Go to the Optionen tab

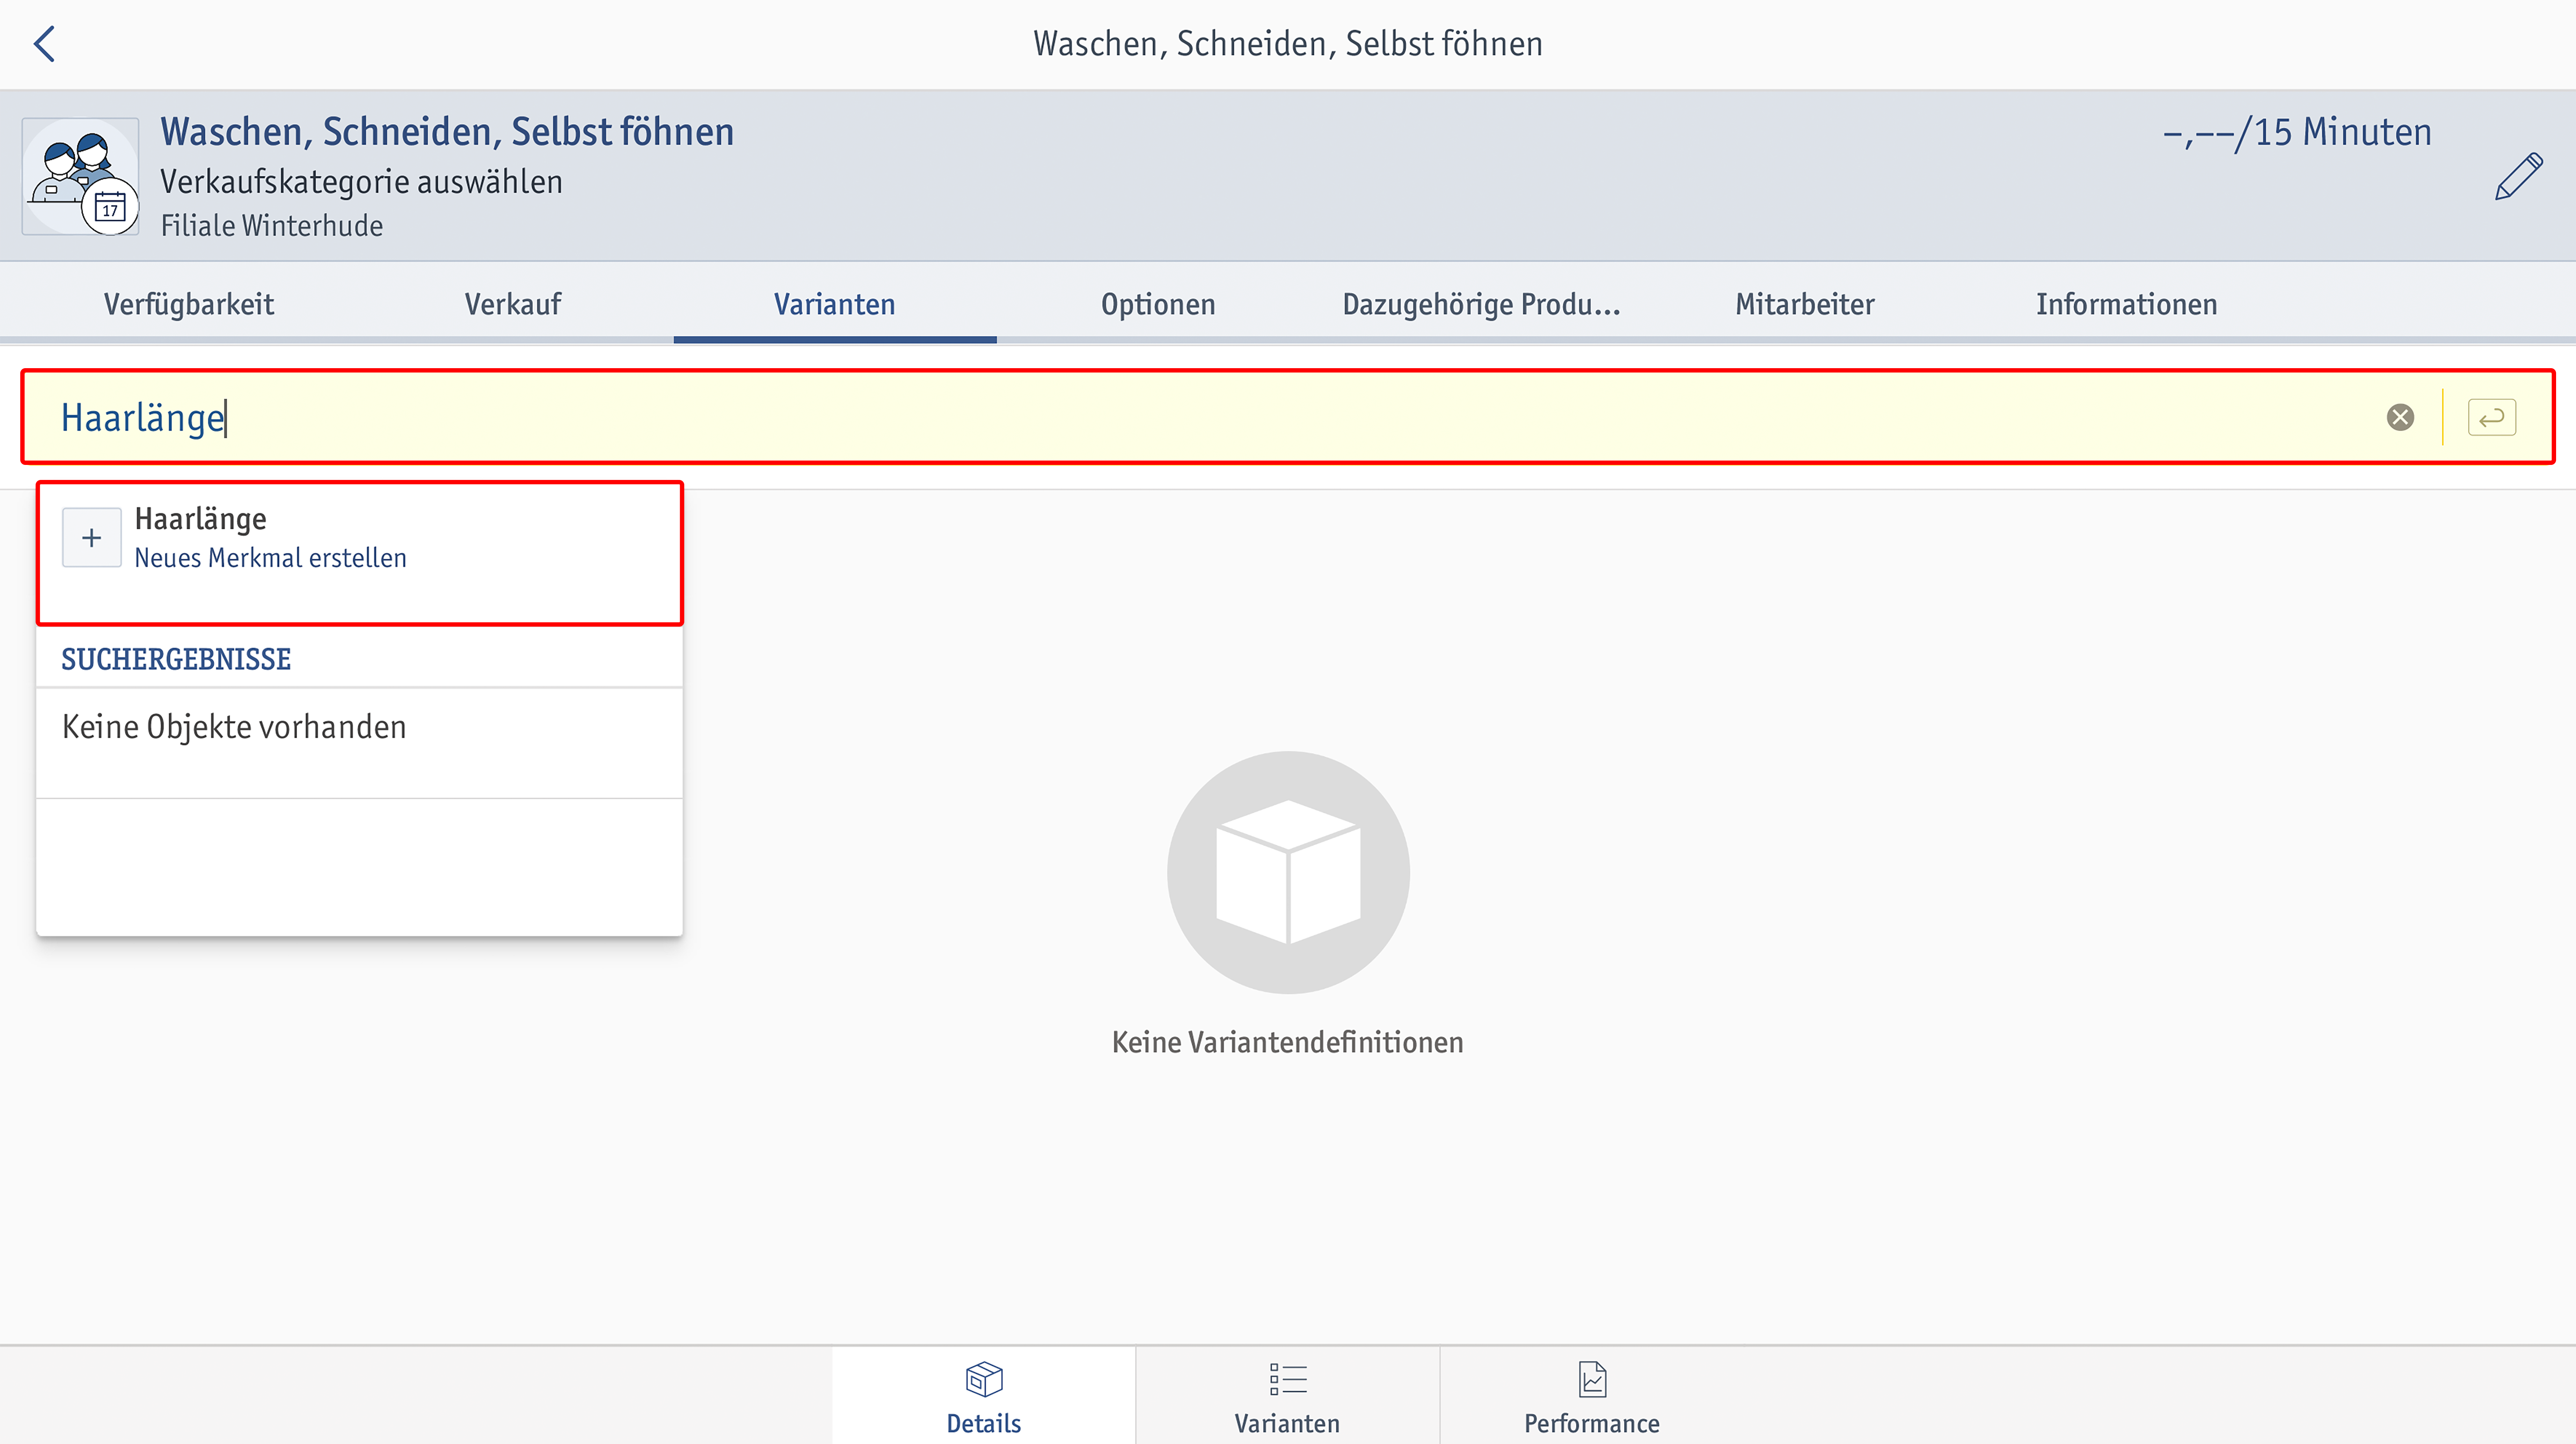tap(1158, 304)
